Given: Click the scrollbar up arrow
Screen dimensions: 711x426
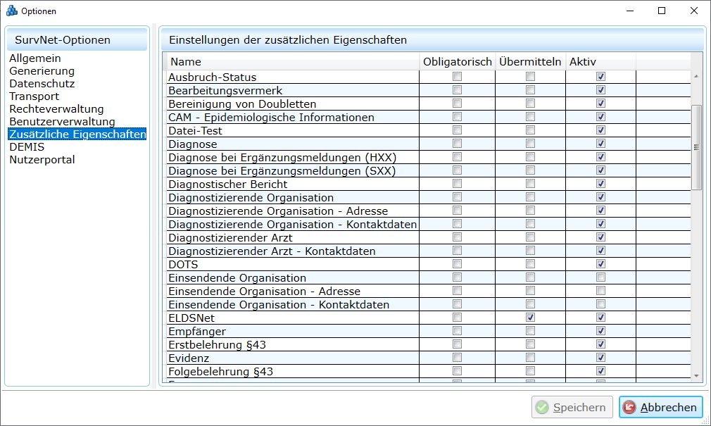Looking at the screenshot, I should click(x=696, y=76).
